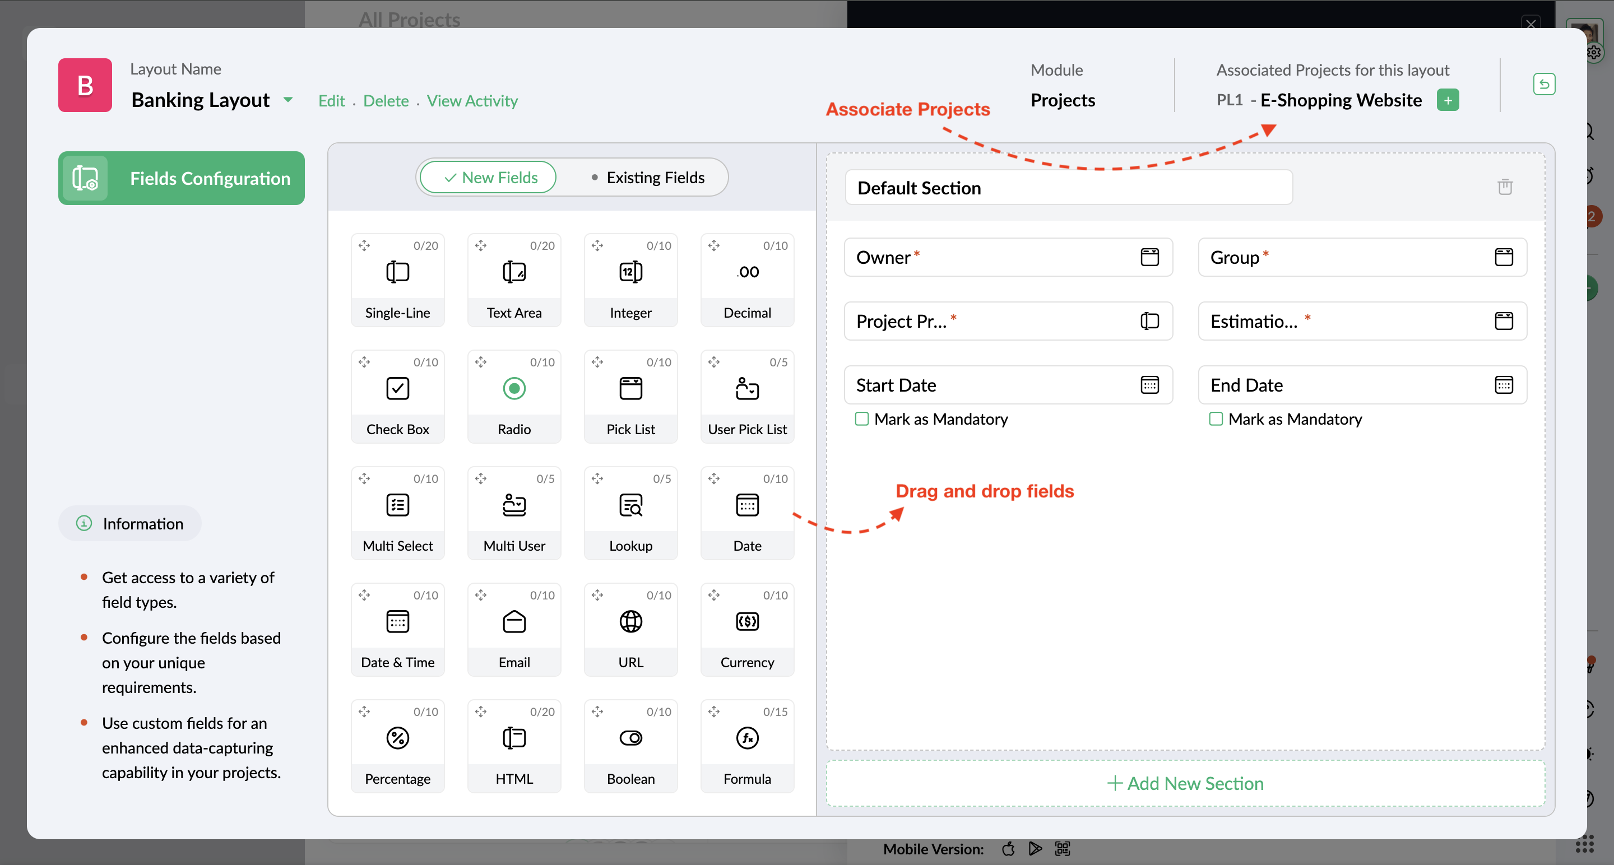Screen dimensions: 1614x865
Task: Open the Group field pick list
Action: coord(1503,257)
